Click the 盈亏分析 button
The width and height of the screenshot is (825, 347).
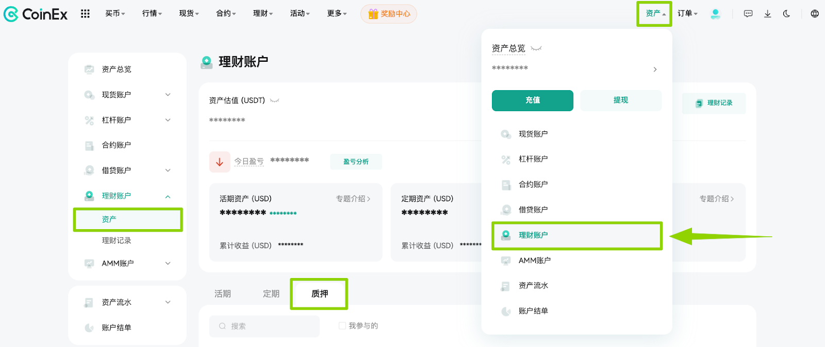coord(356,162)
